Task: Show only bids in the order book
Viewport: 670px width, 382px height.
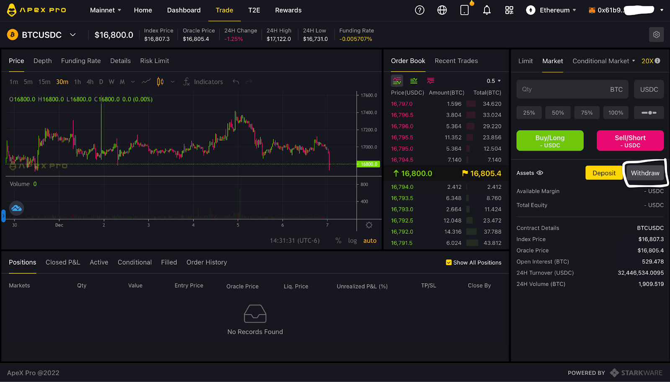Action: point(414,81)
